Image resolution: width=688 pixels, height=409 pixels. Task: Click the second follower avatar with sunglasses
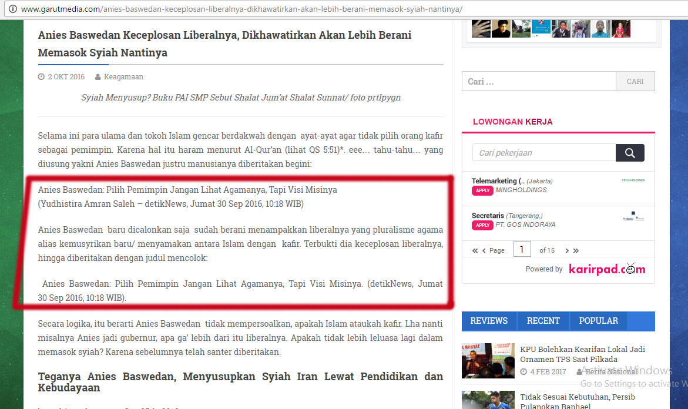tap(501, 29)
